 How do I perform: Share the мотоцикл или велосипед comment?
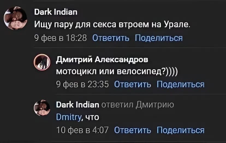point(181,84)
